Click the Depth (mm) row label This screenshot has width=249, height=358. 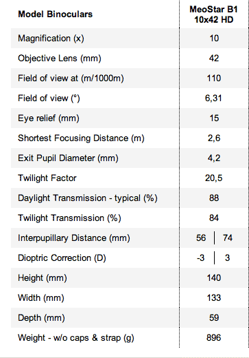click(41, 318)
